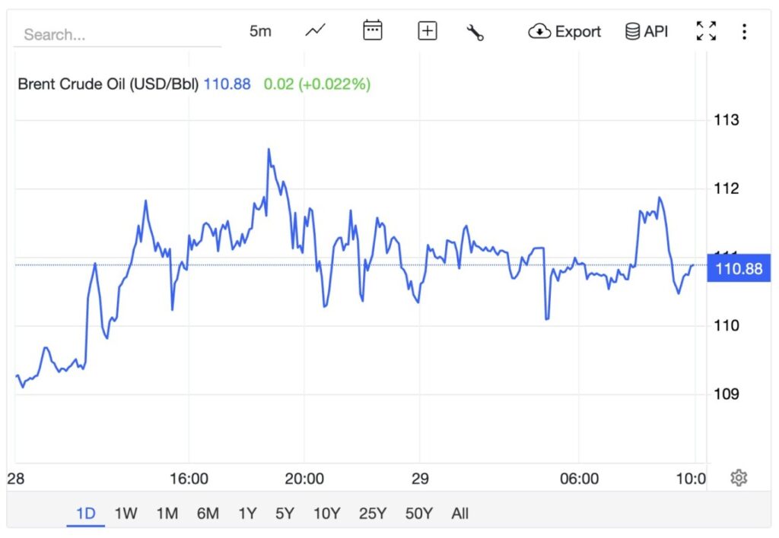The height and width of the screenshot is (538, 779).
Task: Open chart settings gear icon
Action: (x=738, y=478)
